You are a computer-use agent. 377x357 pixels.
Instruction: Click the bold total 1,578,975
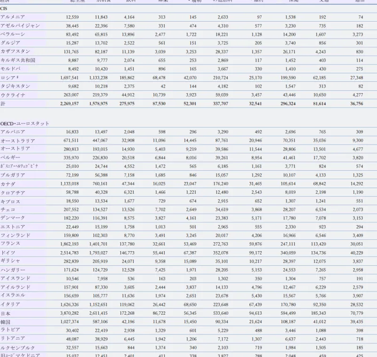(98, 103)
